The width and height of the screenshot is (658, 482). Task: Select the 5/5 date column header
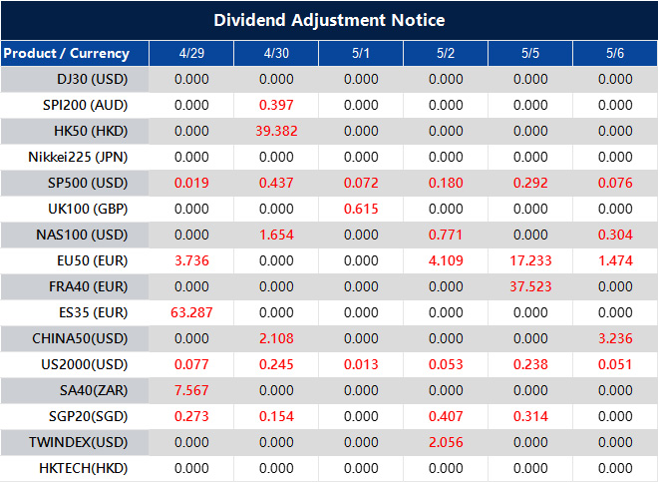(530, 53)
